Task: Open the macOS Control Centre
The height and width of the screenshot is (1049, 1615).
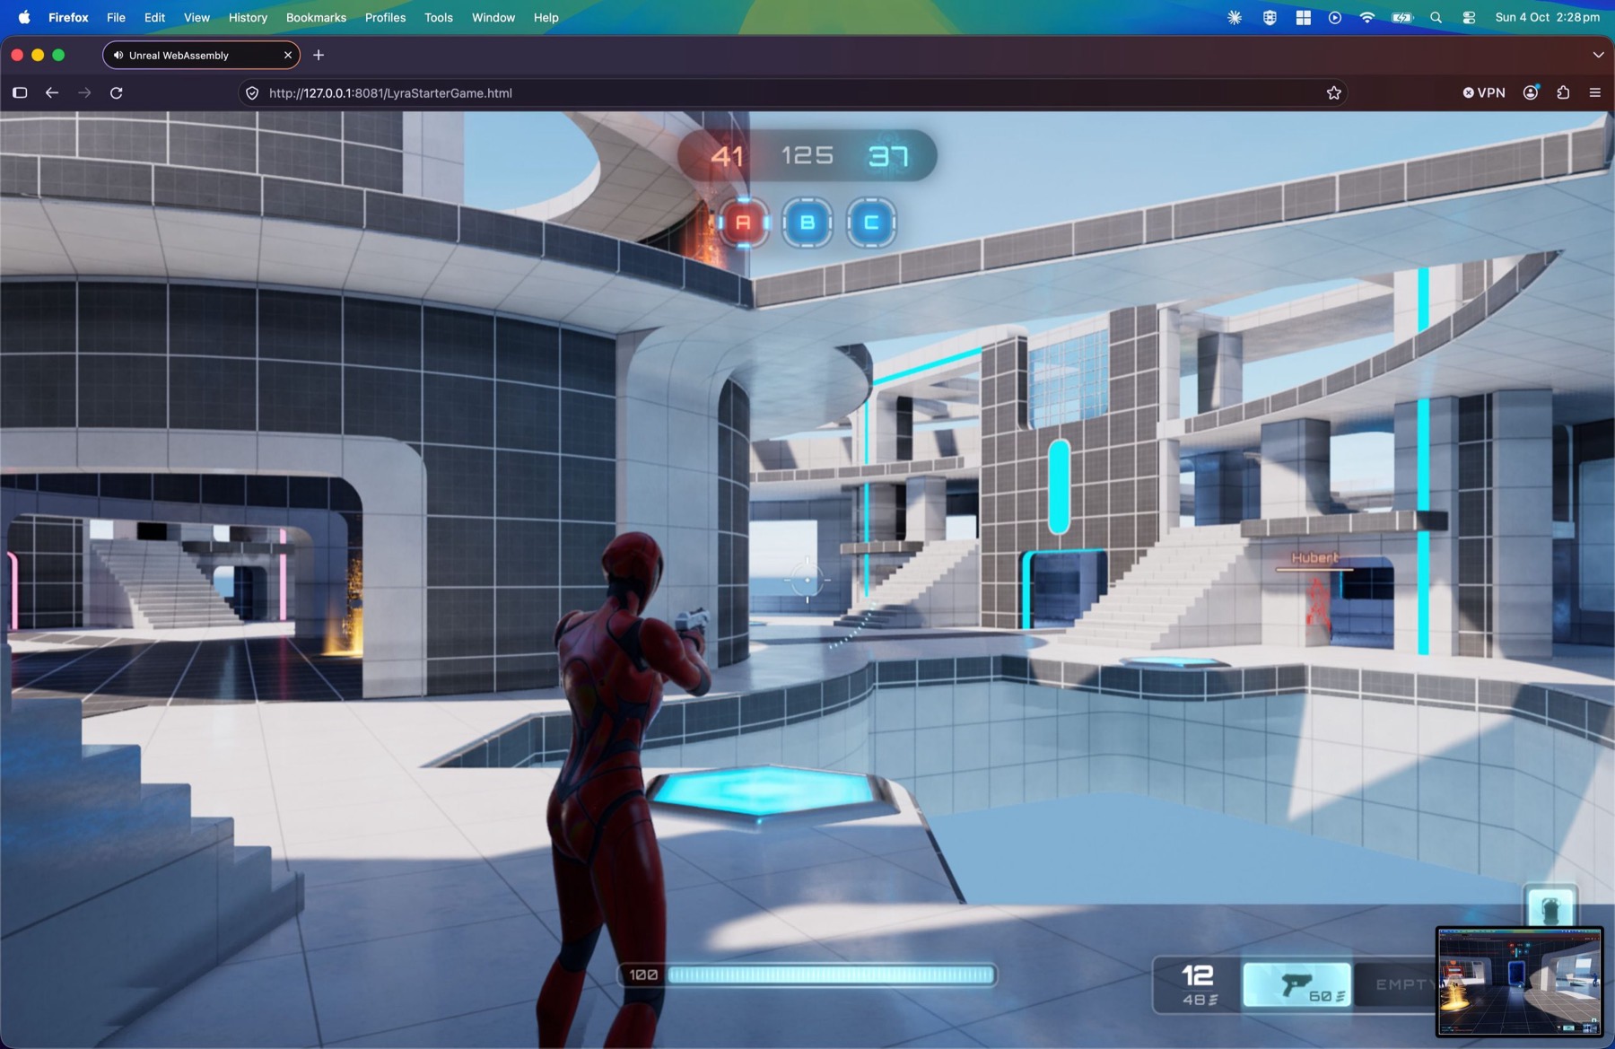Action: coord(1469,17)
